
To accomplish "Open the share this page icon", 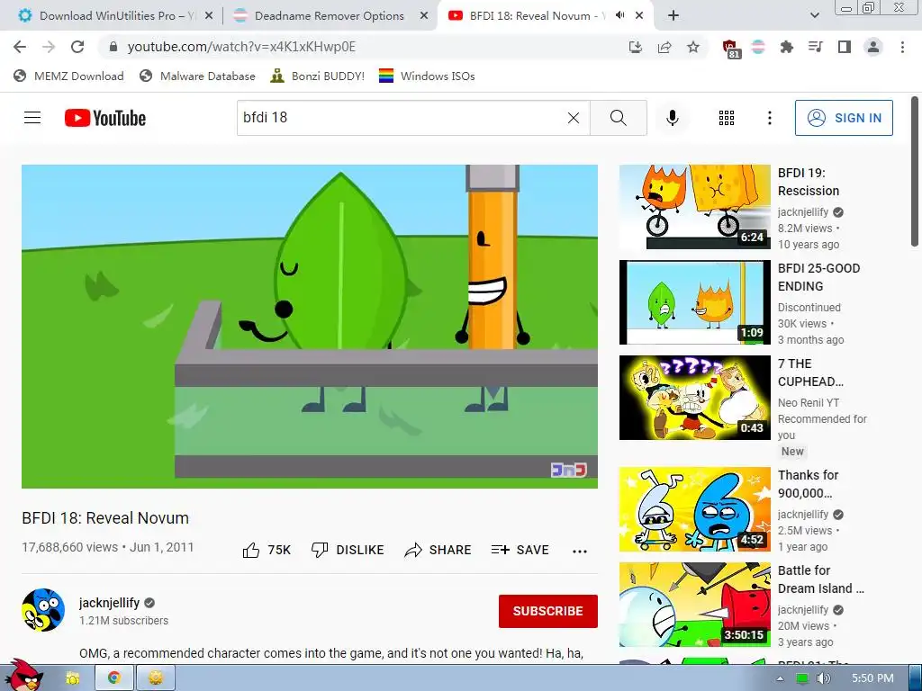I will [x=664, y=47].
